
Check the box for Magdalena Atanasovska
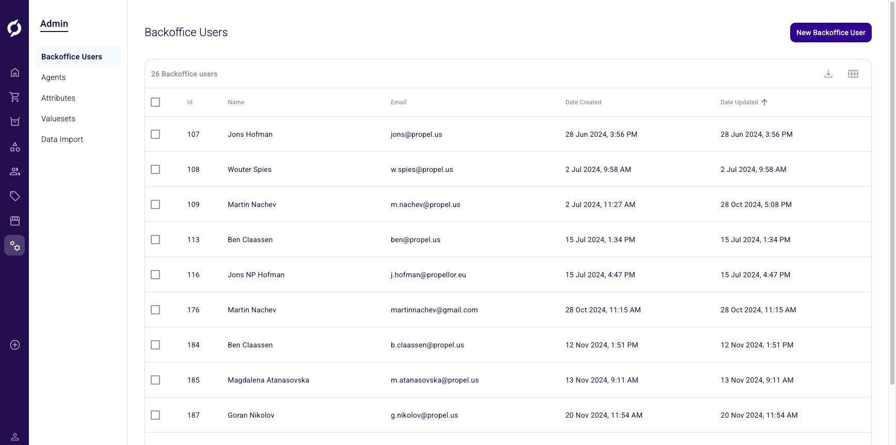click(x=155, y=380)
